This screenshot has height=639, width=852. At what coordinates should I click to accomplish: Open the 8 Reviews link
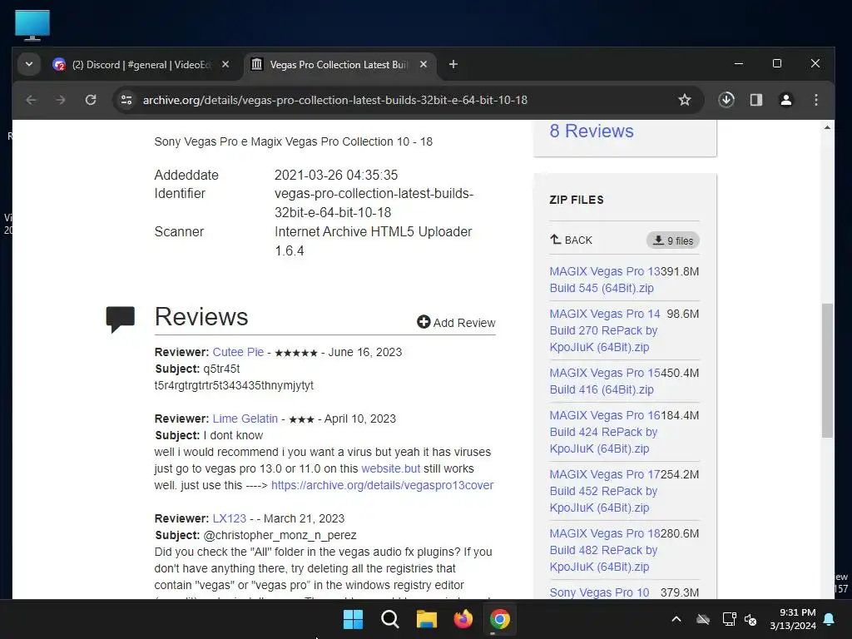click(592, 131)
